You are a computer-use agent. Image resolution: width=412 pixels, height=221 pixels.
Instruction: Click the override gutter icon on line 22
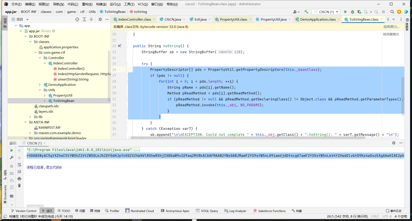(119, 46)
